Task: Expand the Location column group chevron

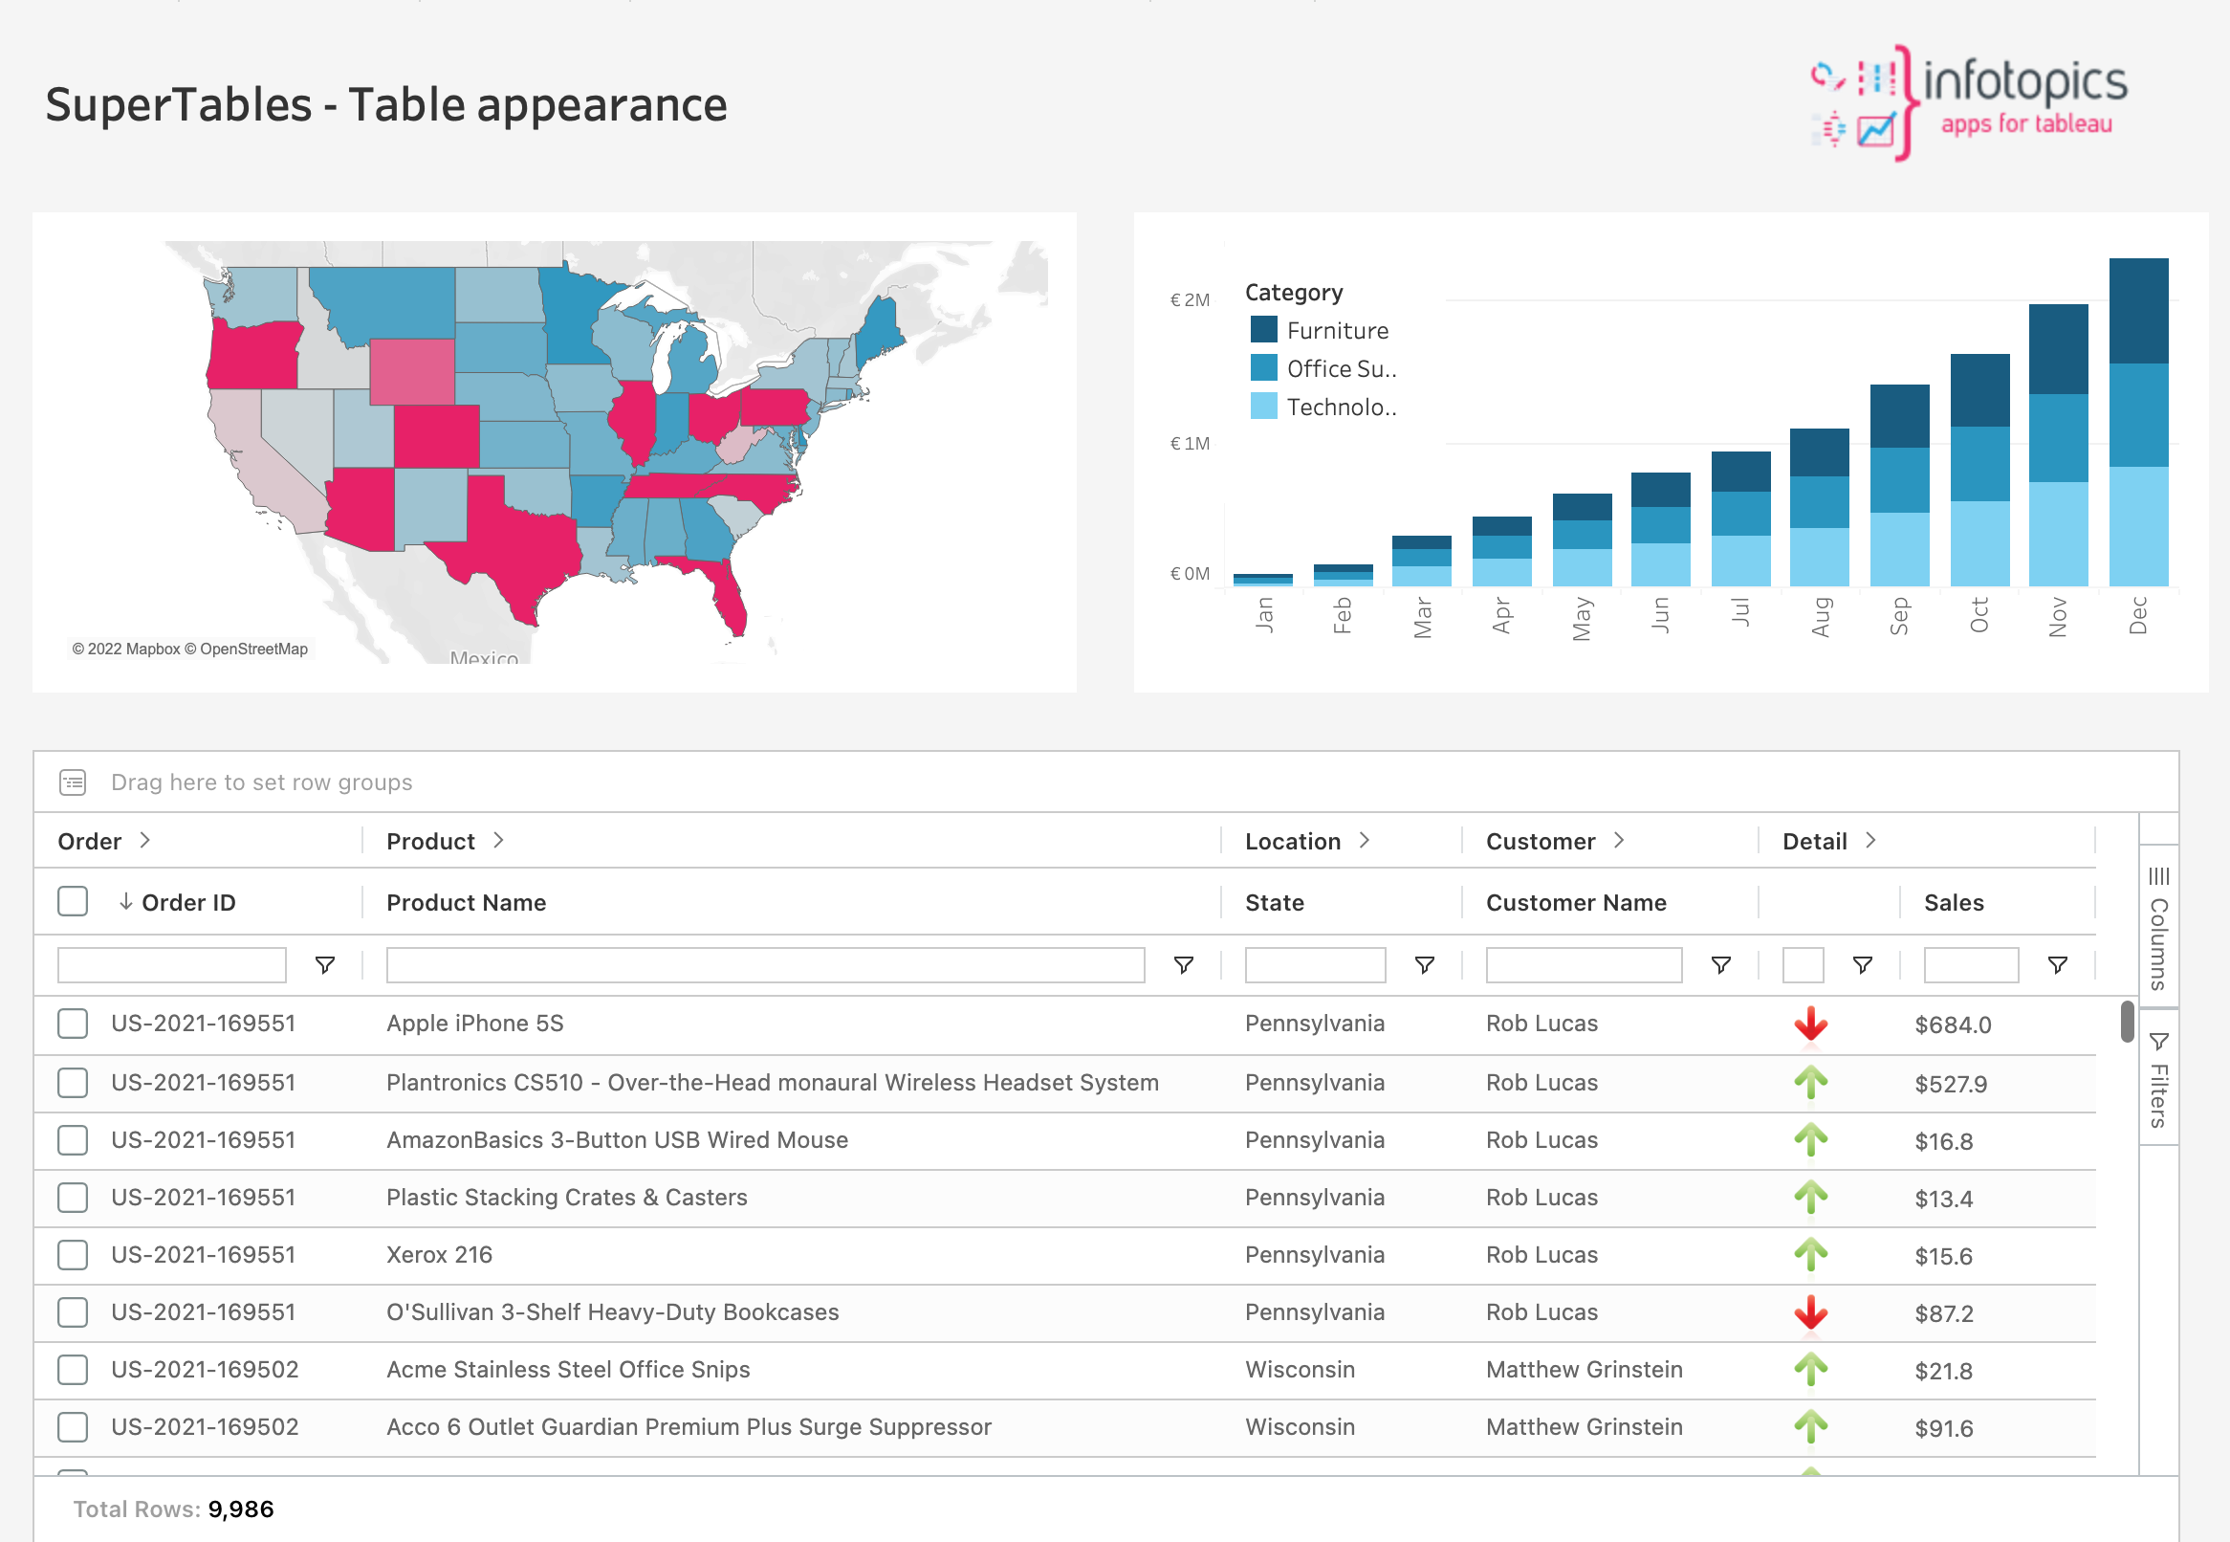Action: pyautogui.click(x=1365, y=841)
